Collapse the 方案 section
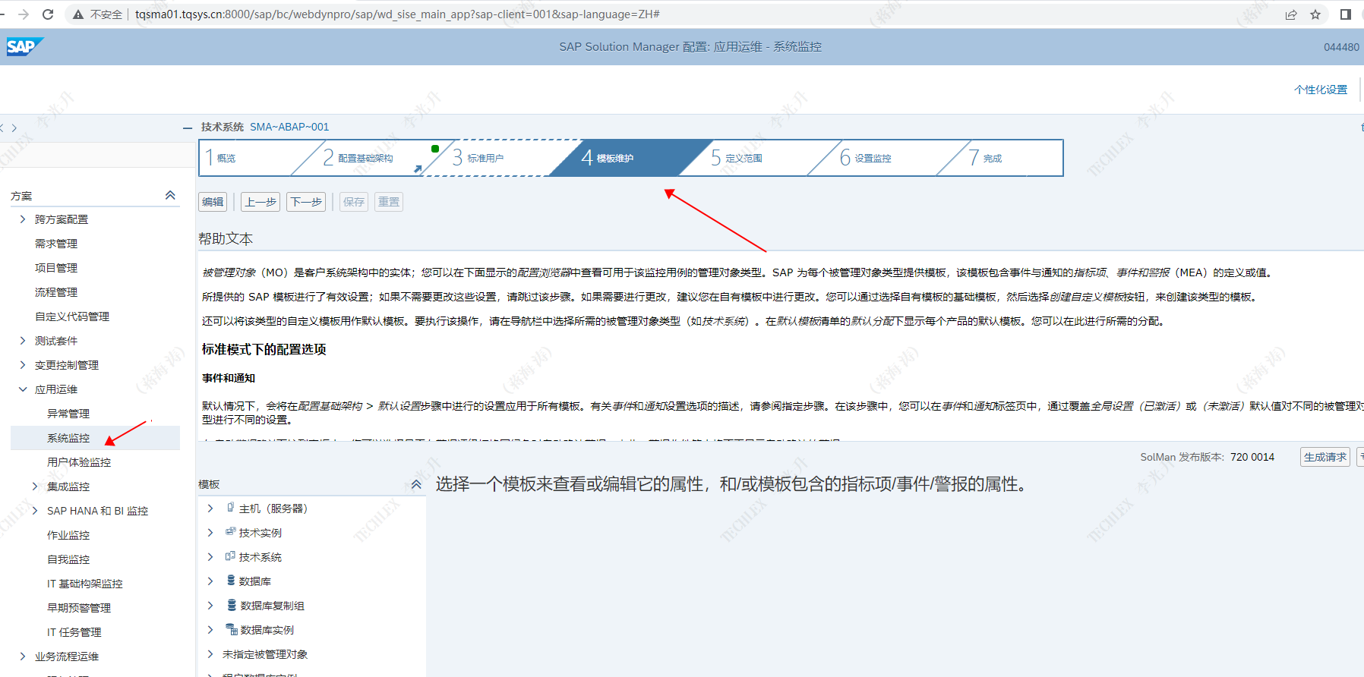The width and height of the screenshot is (1364, 677). [x=170, y=195]
